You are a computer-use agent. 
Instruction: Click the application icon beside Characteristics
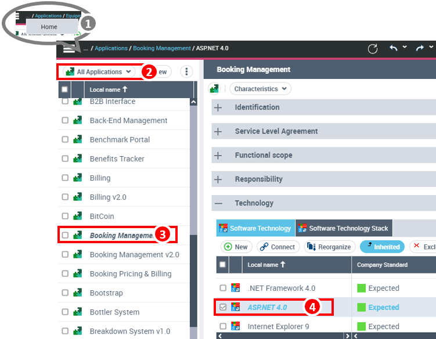pyautogui.click(x=215, y=89)
